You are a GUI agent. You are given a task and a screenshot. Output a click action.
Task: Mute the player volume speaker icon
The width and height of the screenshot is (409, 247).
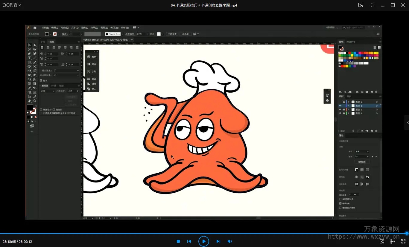[229, 241]
